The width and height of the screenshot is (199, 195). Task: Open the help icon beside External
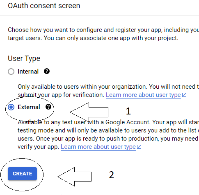[48, 107]
